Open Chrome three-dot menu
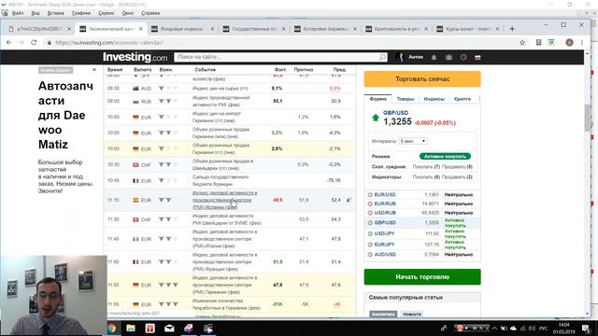The width and height of the screenshot is (598, 336). 582,43
